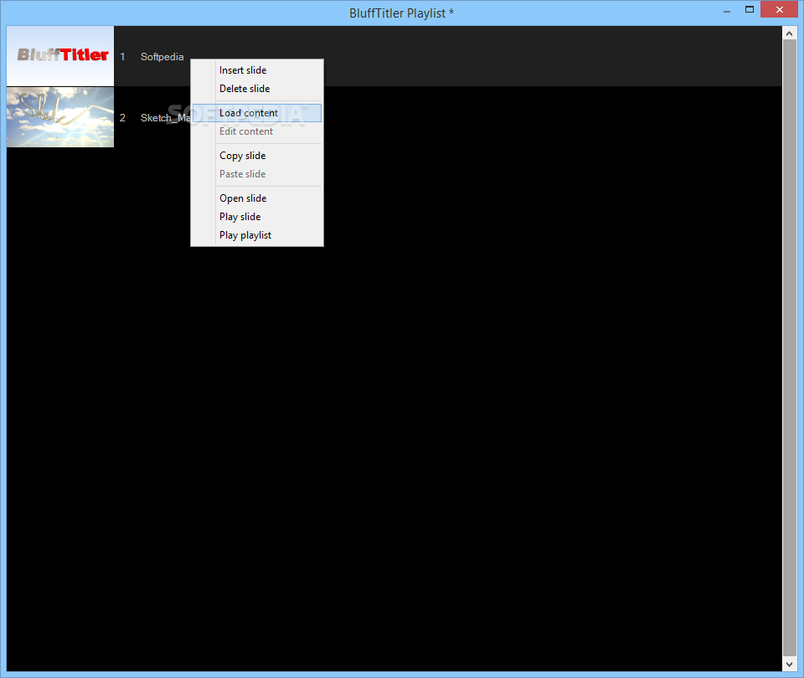Minimize the BluffTitler Playlist window

[727, 11]
